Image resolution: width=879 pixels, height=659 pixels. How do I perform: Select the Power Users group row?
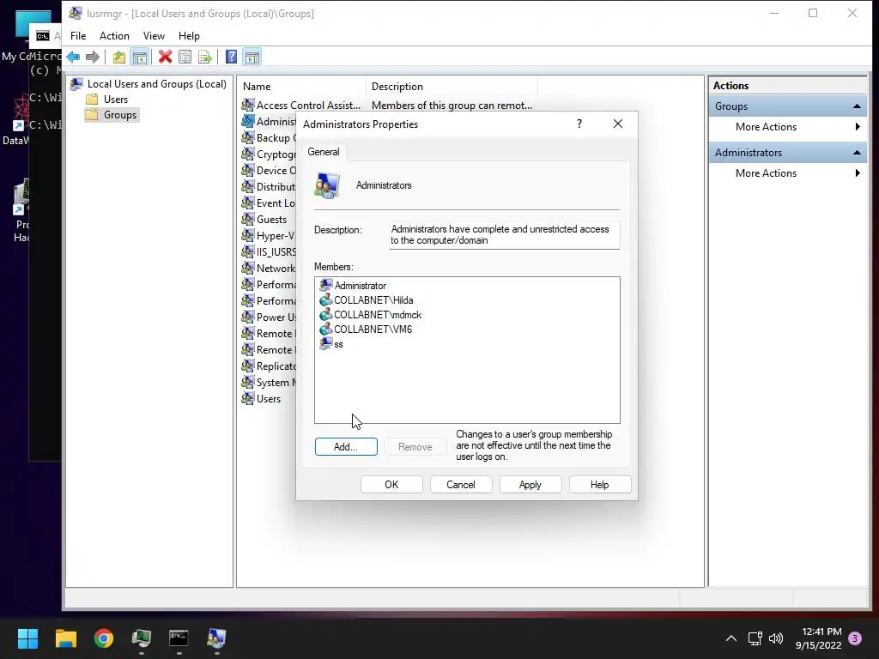click(x=269, y=317)
